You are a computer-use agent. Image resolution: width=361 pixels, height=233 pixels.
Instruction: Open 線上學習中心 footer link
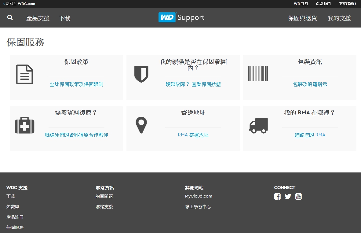[198, 207]
